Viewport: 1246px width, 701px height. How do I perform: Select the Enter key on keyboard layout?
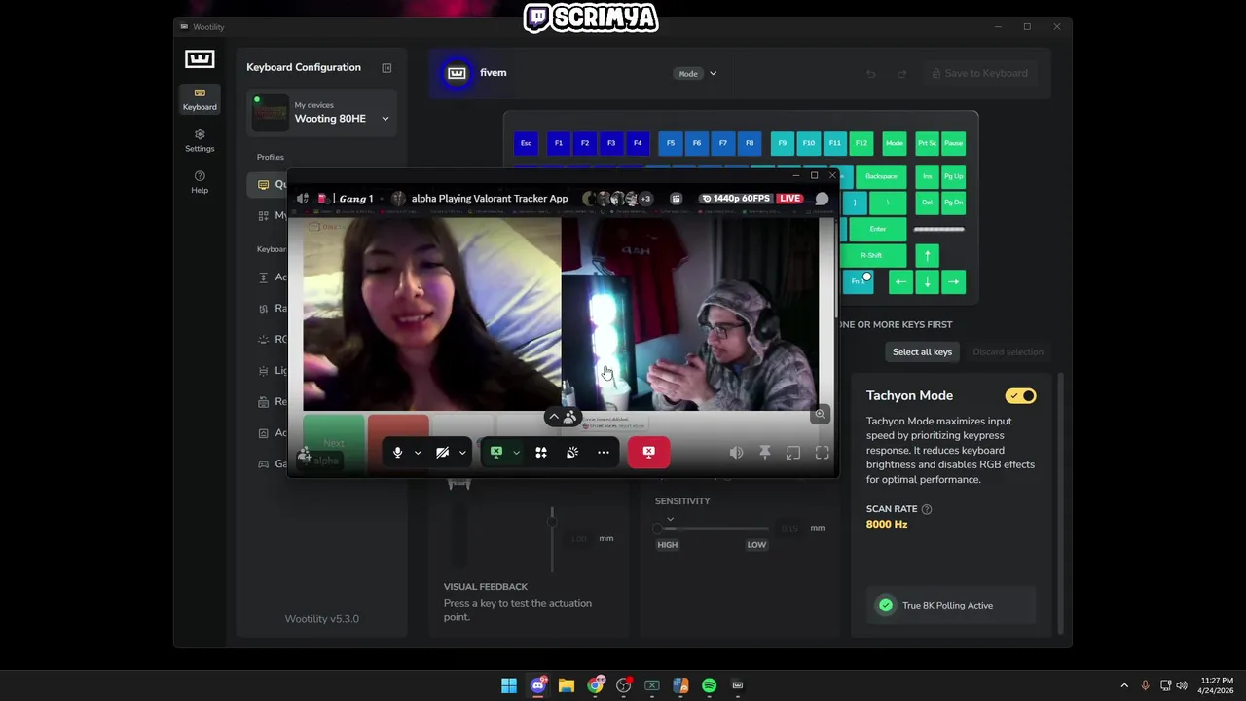click(878, 229)
